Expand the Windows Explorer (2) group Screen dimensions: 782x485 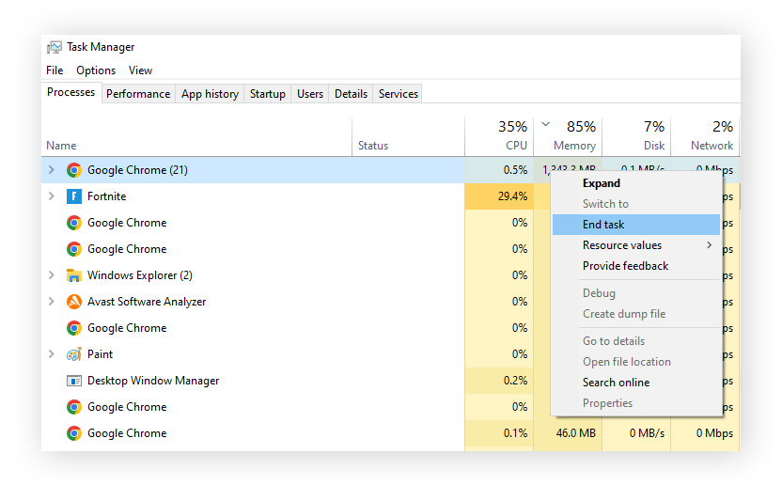click(52, 275)
